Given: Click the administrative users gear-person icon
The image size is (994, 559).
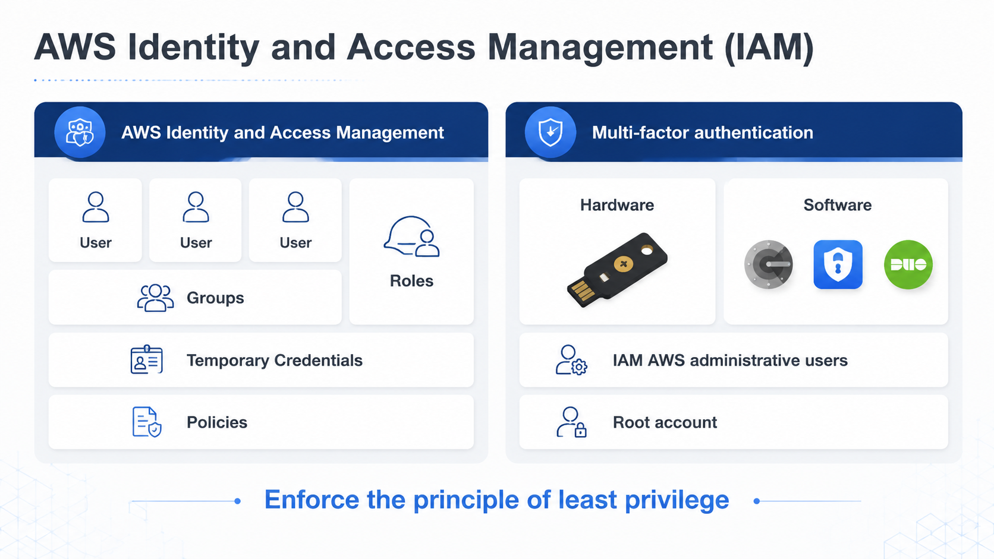Looking at the screenshot, I should point(571,359).
